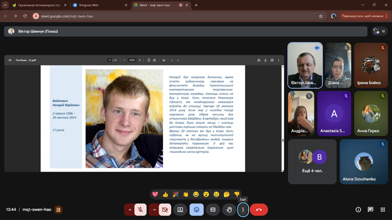Open the in-call chat panel
This screenshot has width=392, height=220.
[x=370, y=210]
